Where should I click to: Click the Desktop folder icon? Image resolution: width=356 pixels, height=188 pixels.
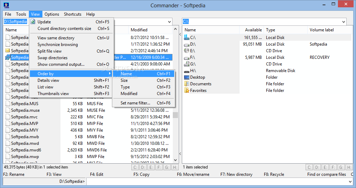click(187, 77)
